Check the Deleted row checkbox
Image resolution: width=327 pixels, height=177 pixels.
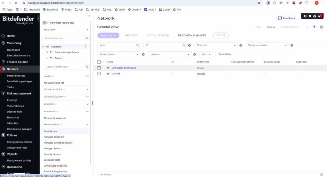point(99,74)
